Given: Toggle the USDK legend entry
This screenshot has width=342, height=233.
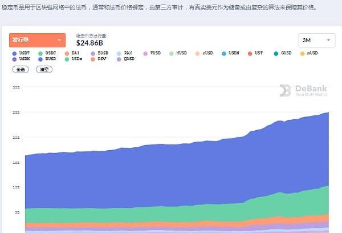Looking at the screenshot, I should point(21,59).
